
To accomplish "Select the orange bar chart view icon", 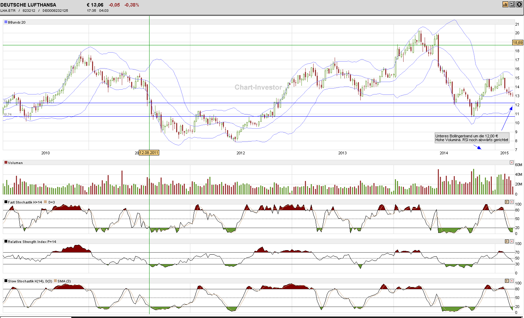I will click(505, 4).
